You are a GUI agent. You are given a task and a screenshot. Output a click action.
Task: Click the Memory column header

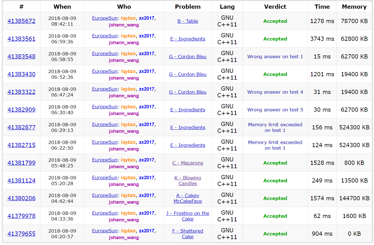coord(354,7)
